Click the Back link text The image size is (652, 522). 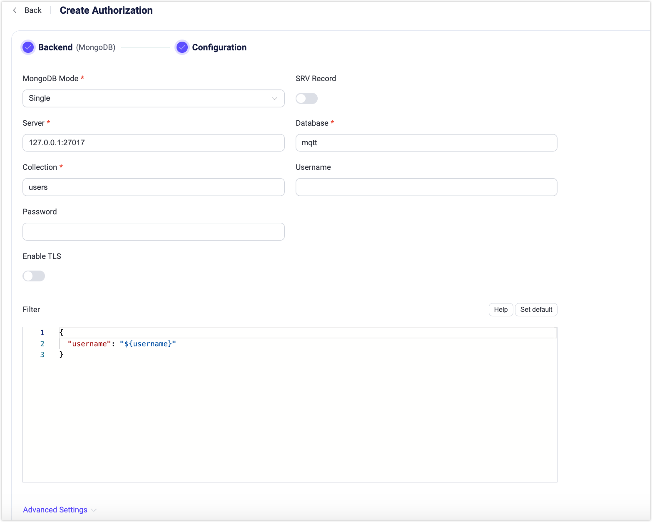[33, 10]
